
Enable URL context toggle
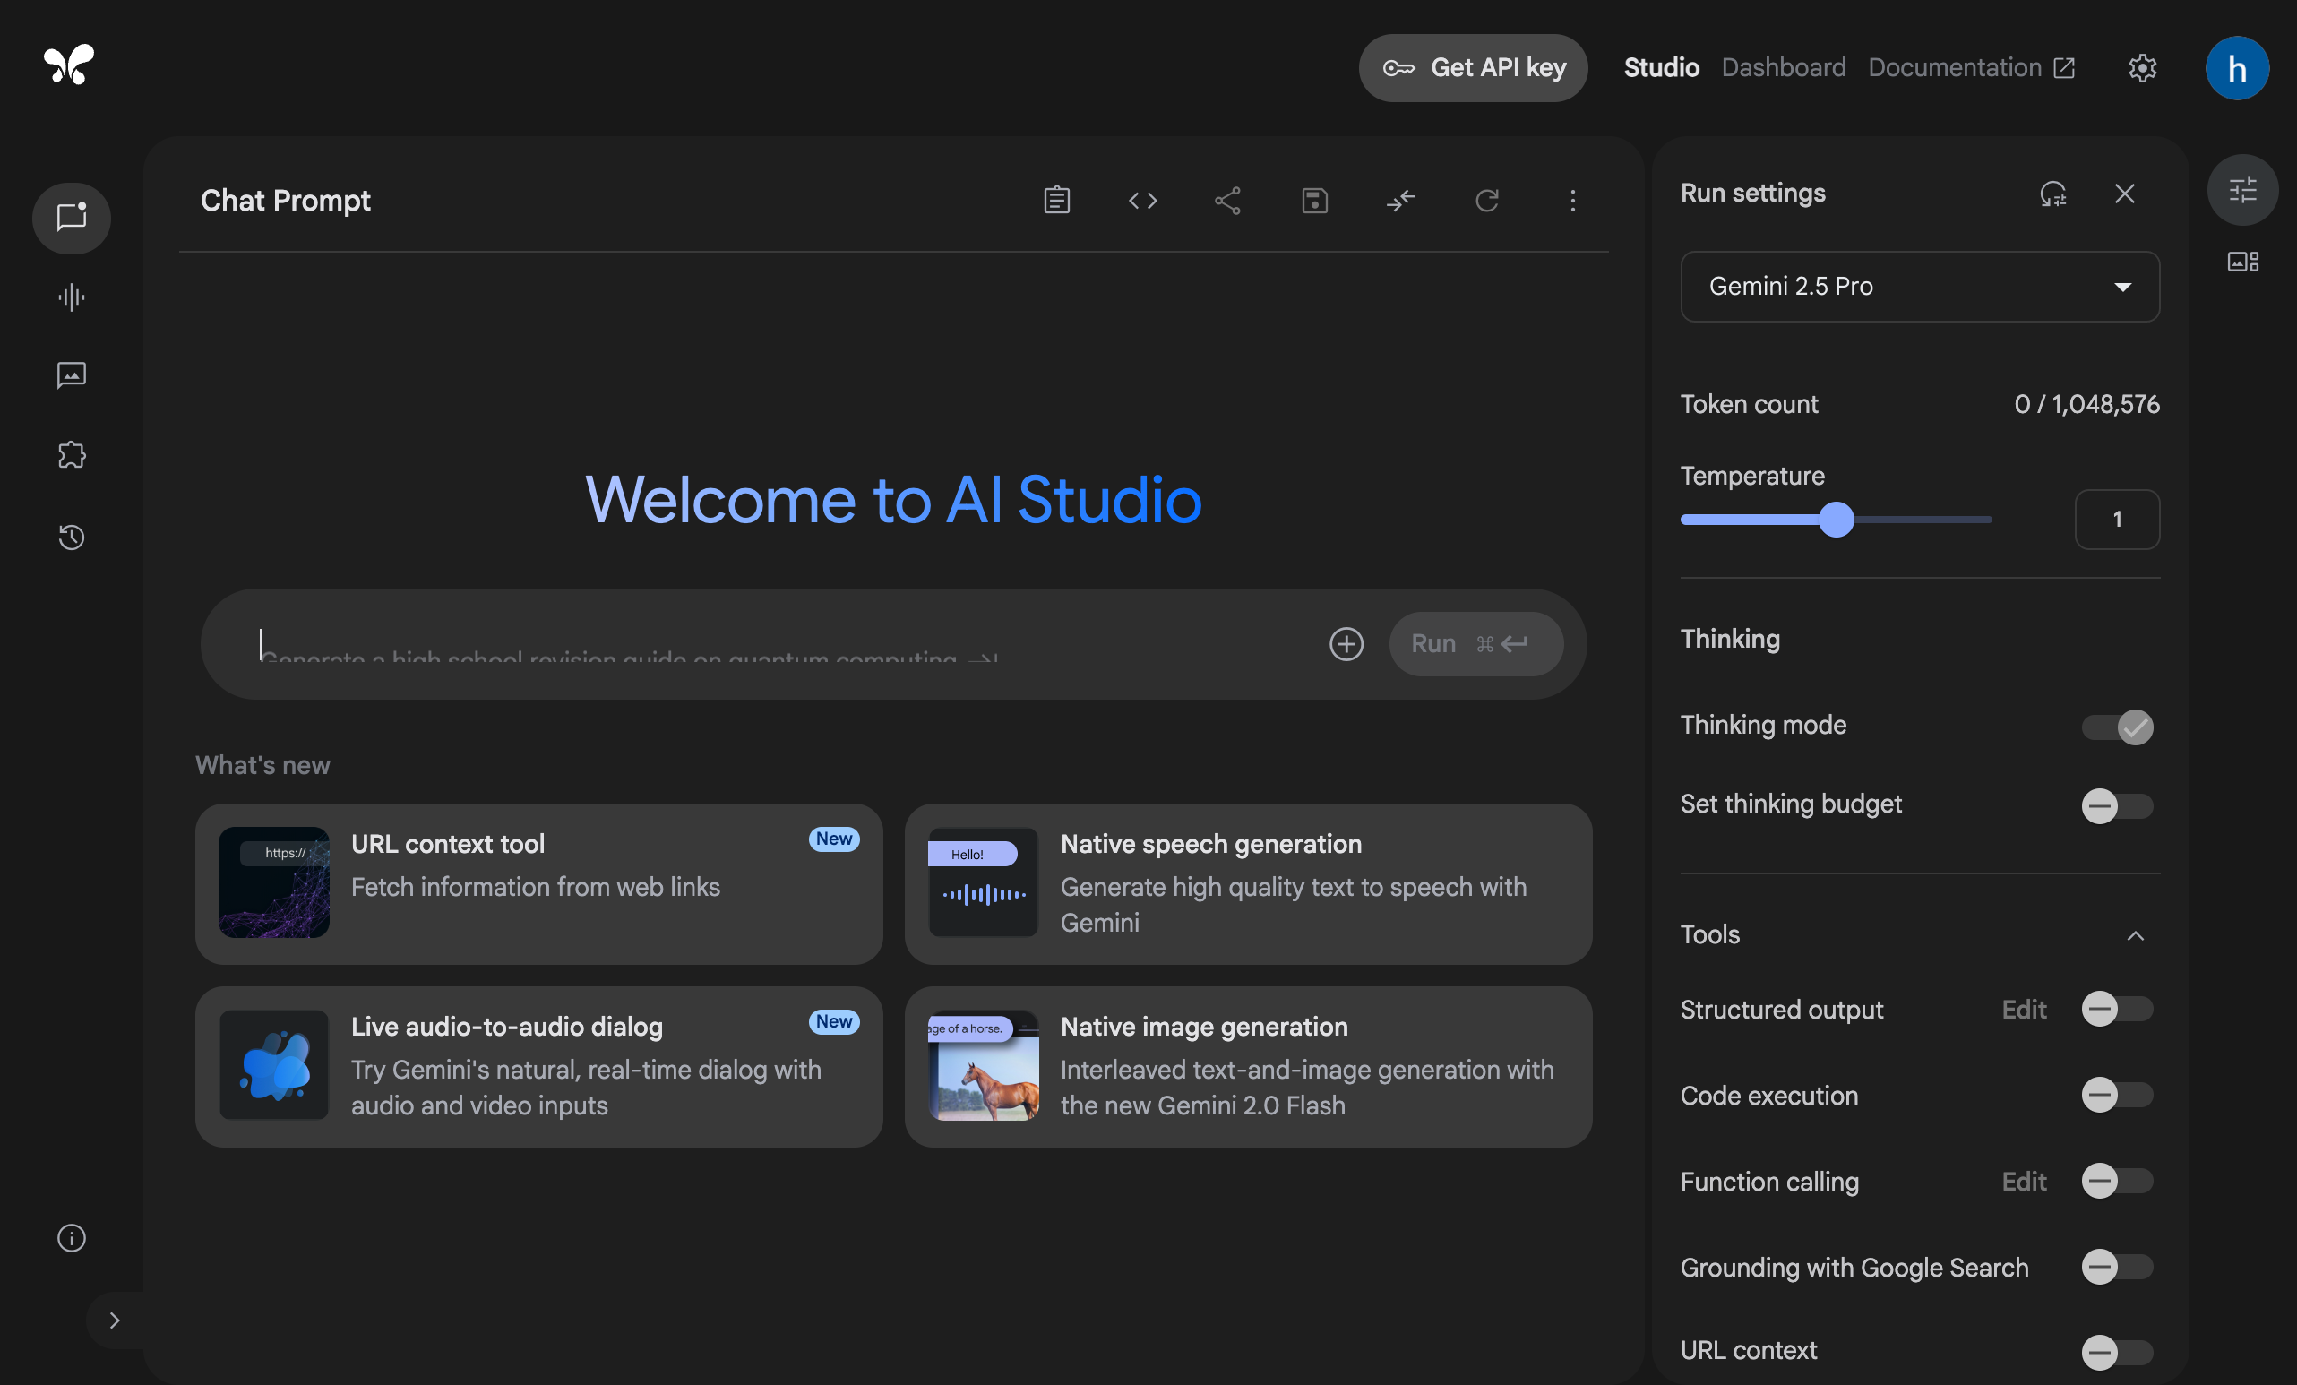click(x=2117, y=1353)
